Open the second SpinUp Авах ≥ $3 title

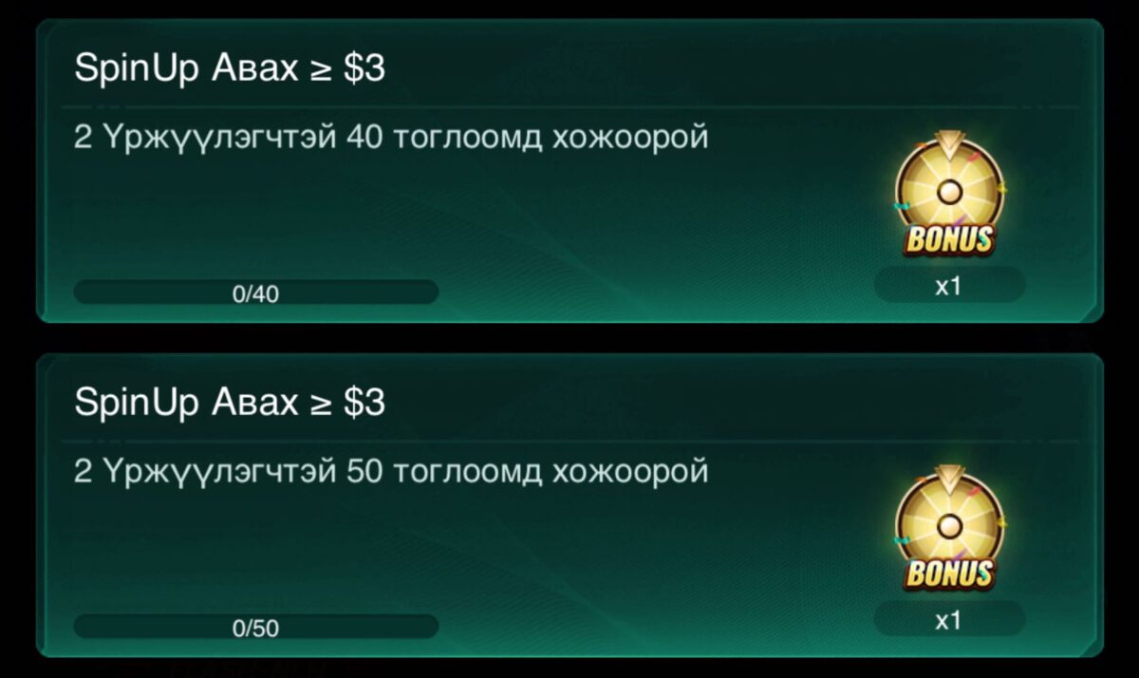230,404
